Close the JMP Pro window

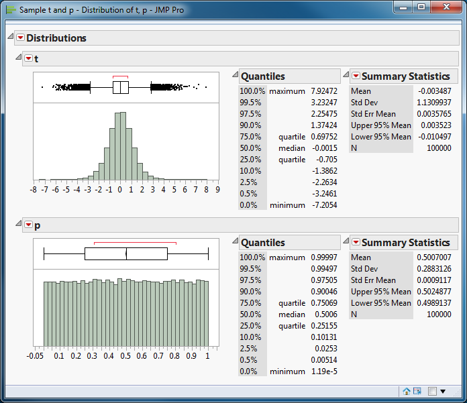point(446,7)
